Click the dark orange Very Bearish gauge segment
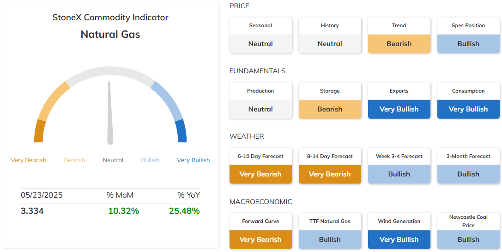Image resolution: width=502 pixels, height=252 pixels. coord(40,131)
